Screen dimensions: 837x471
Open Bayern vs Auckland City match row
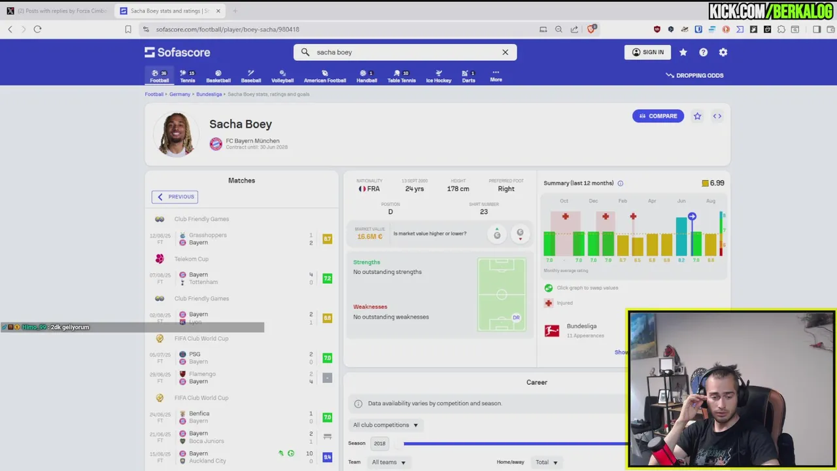[242, 457]
